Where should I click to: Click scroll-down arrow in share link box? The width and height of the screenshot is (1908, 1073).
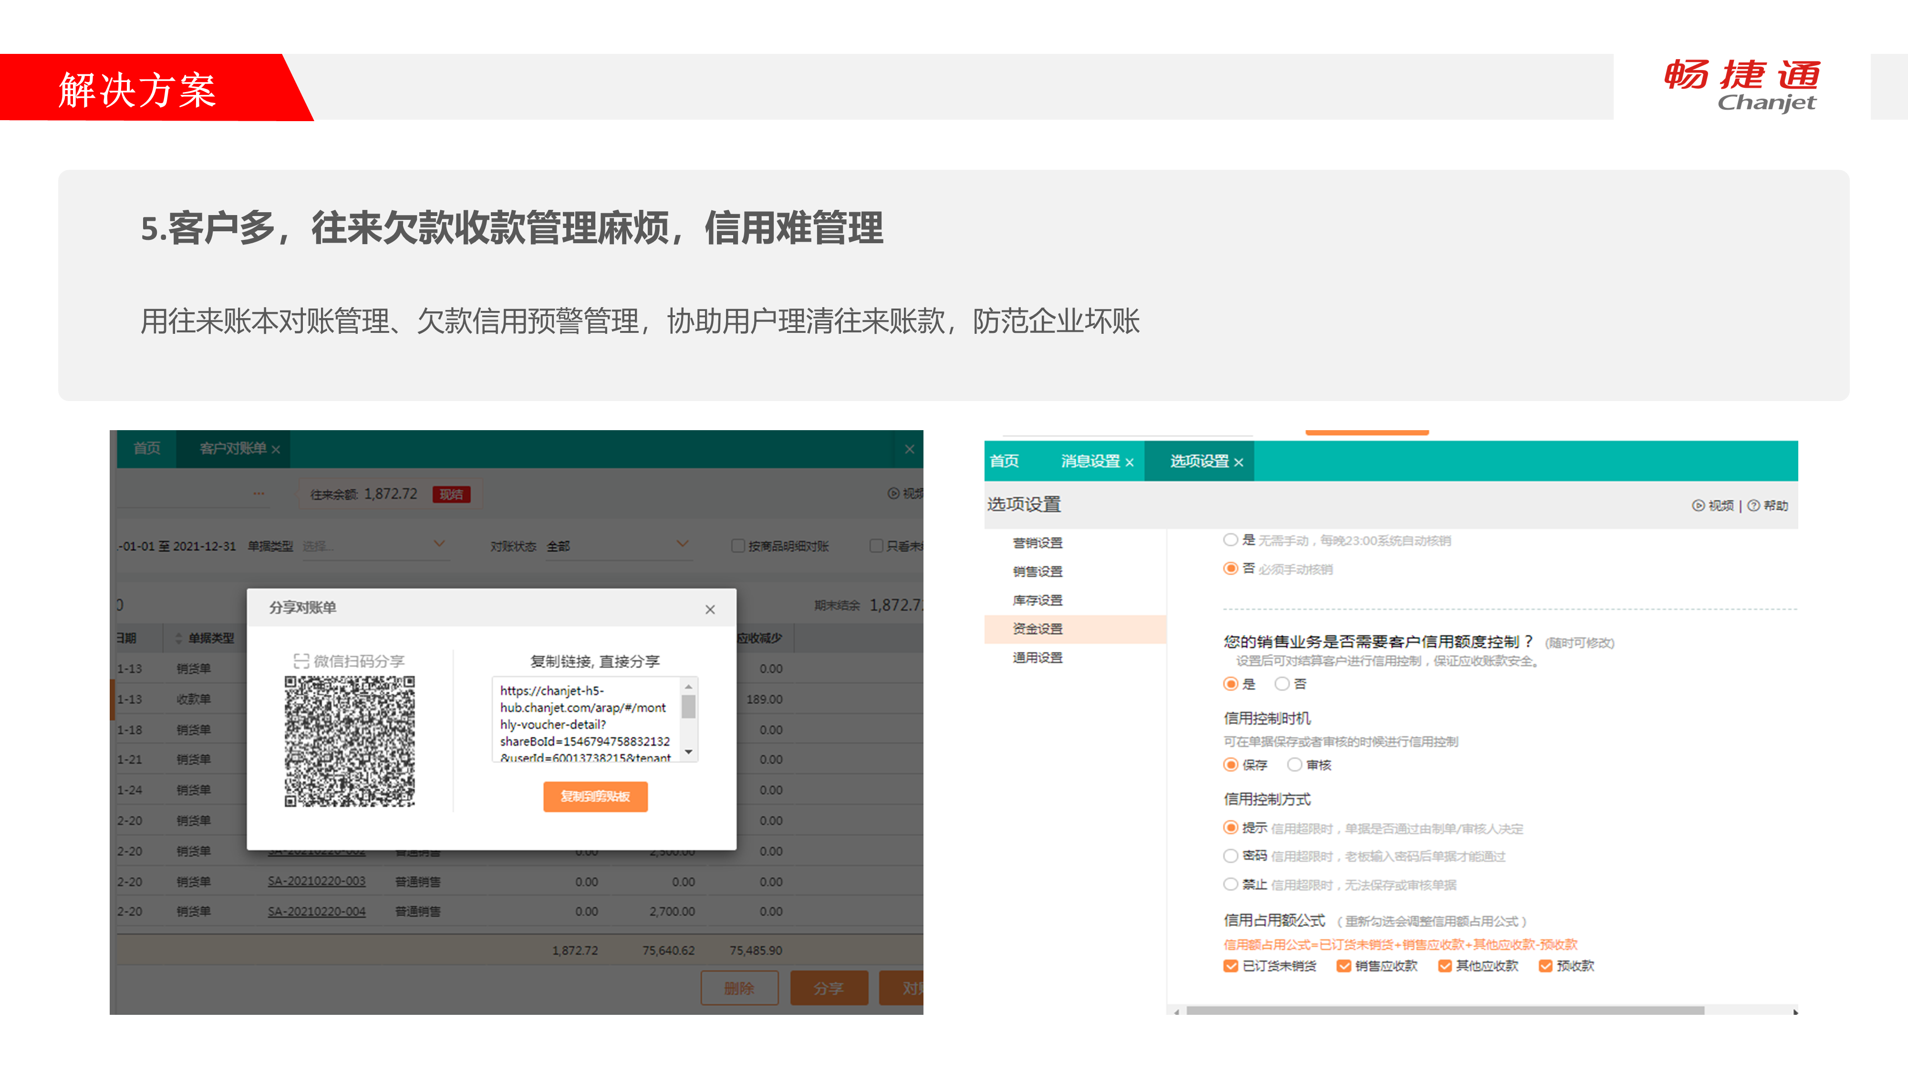[689, 753]
